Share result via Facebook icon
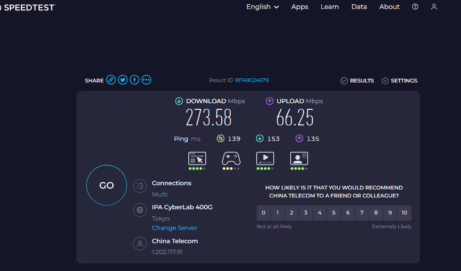461x271 pixels. pos(134,80)
